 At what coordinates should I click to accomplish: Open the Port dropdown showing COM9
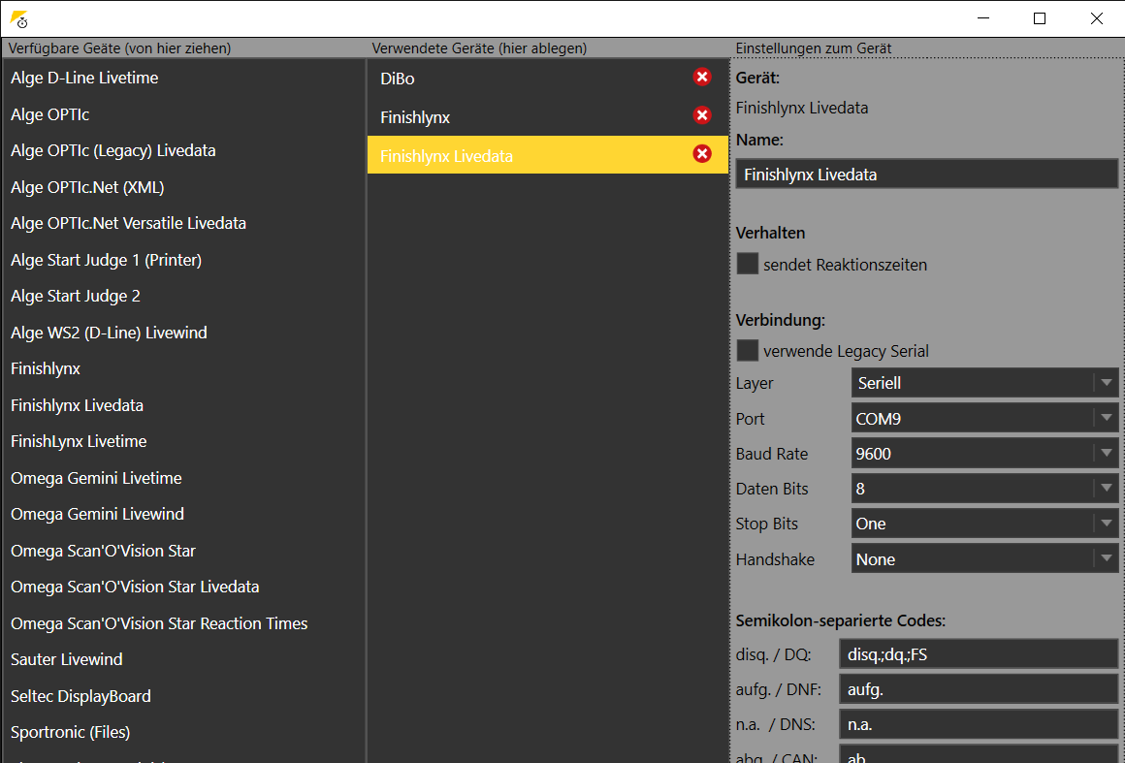coord(984,418)
